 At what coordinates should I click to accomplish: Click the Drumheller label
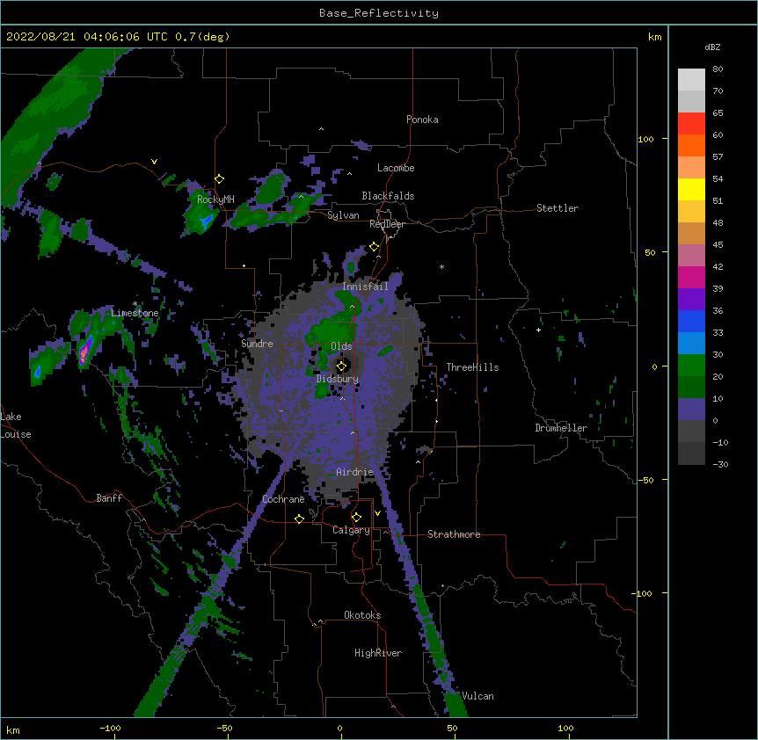561,428
